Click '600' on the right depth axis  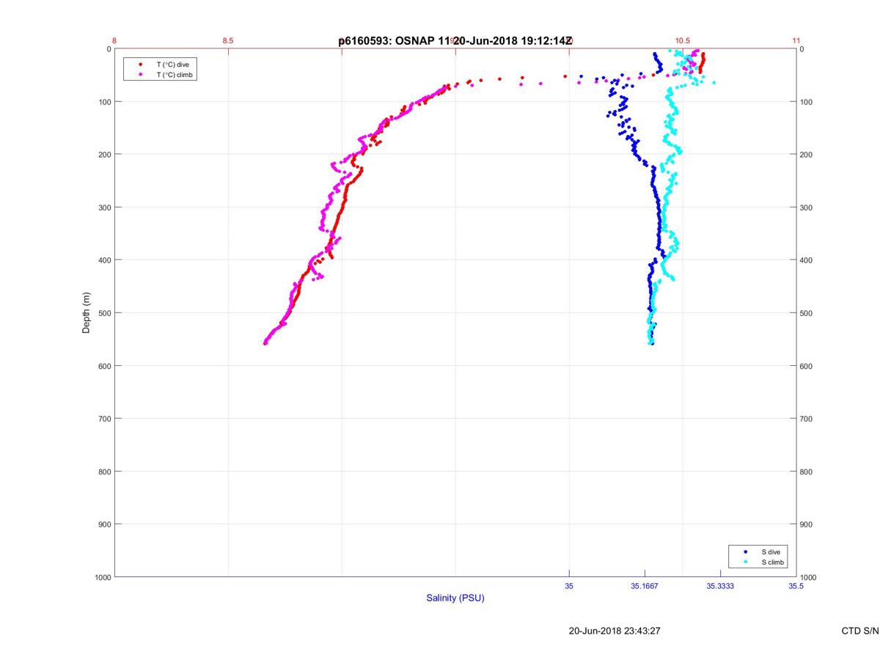pos(807,366)
